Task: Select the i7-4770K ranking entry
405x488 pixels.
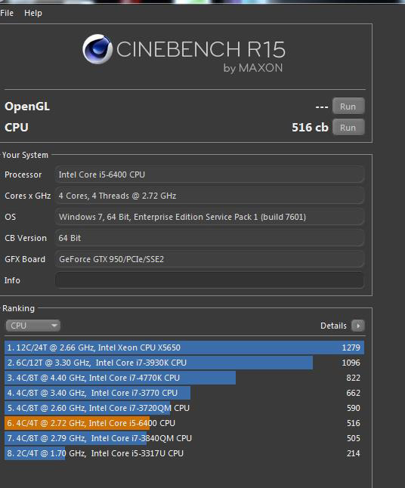Action: tap(184, 378)
